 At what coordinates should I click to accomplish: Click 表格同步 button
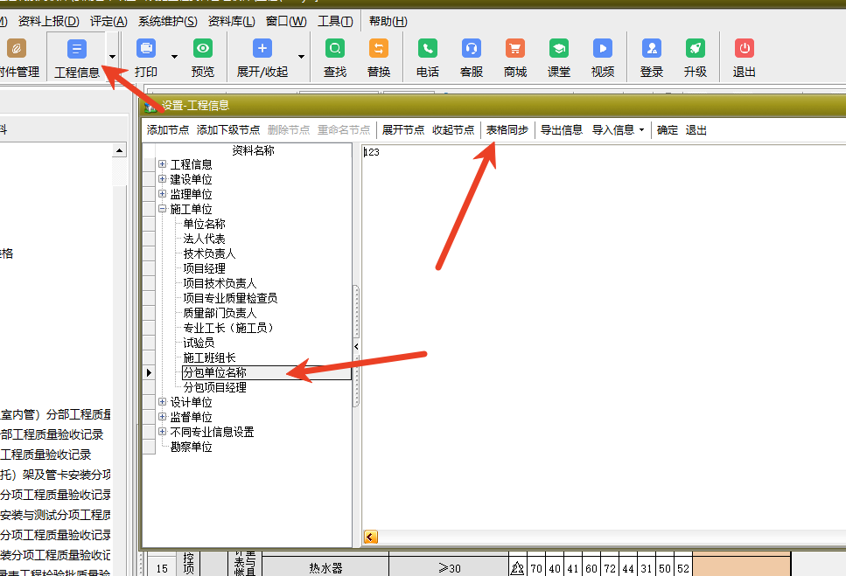coord(507,130)
